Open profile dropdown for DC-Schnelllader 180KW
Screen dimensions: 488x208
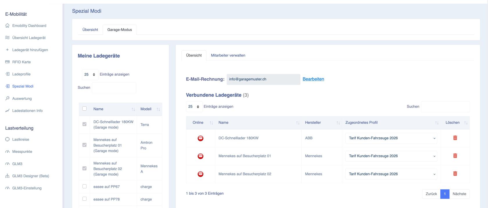tap(391, 138)
